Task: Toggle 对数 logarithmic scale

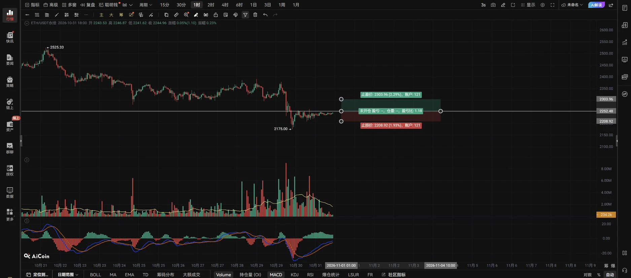Action: (588, 275)
